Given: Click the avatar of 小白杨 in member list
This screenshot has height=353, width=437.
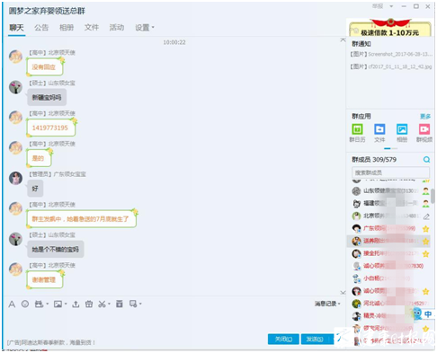Looking at the screenshot, I should 356,278.
